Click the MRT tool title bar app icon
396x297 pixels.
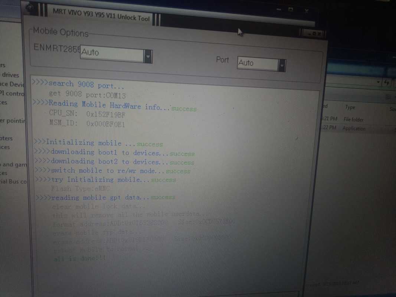[x=30, y=8]
